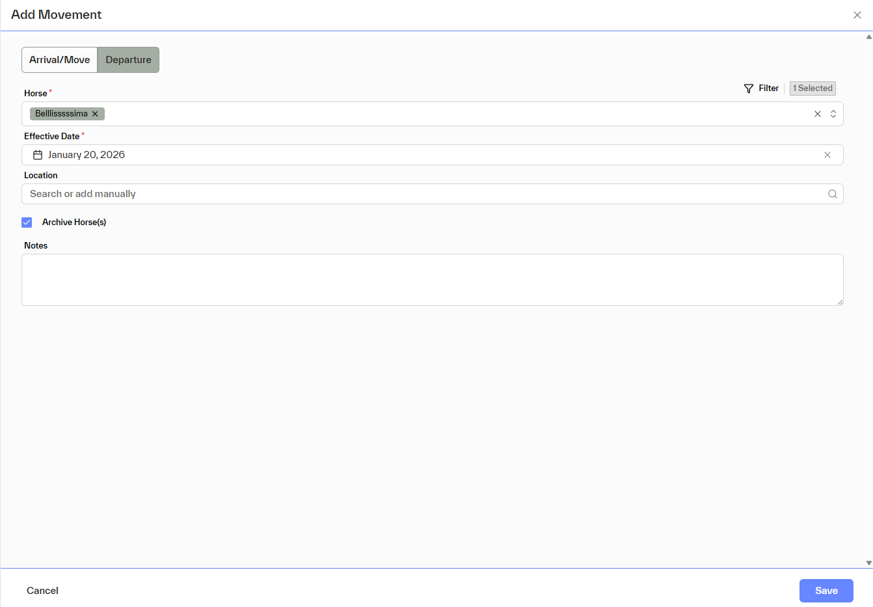The width and height of the screenshot is (873, 607).
Task: Expand the Horse selection dropdown
Action: [x=833, y=114]
